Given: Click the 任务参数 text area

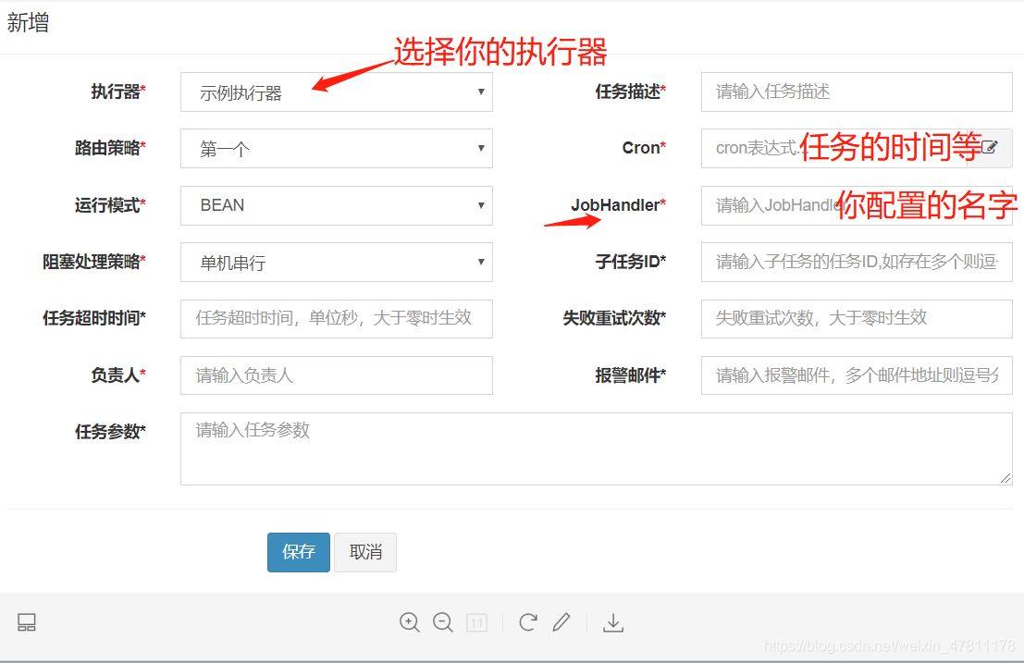Looking at the screenshot, I should [x=597, y=449].
